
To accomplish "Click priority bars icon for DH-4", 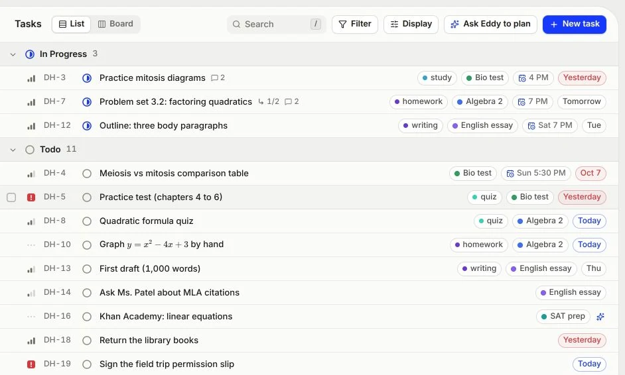I will [31, 174].
